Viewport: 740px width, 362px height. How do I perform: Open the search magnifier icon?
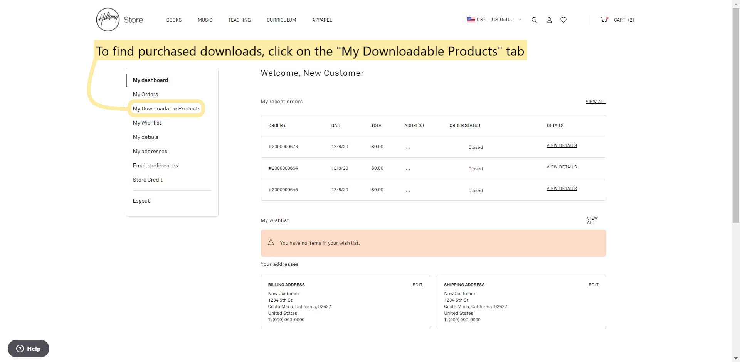(534, 20)
